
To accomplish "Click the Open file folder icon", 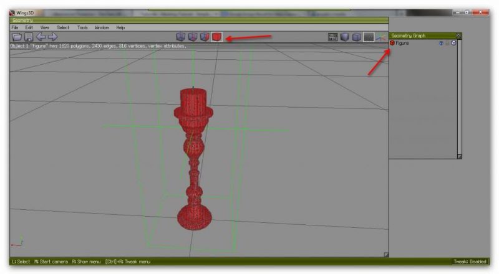I will pyautogui.click(x=17, y=37).
